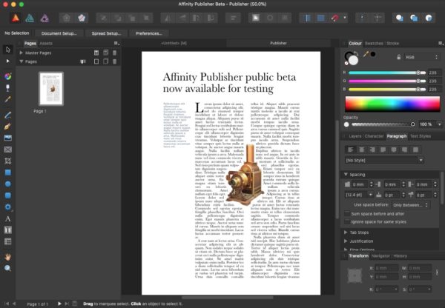Switch to the Designer persona icon
445x308 pixels.
tap(30, 18)
